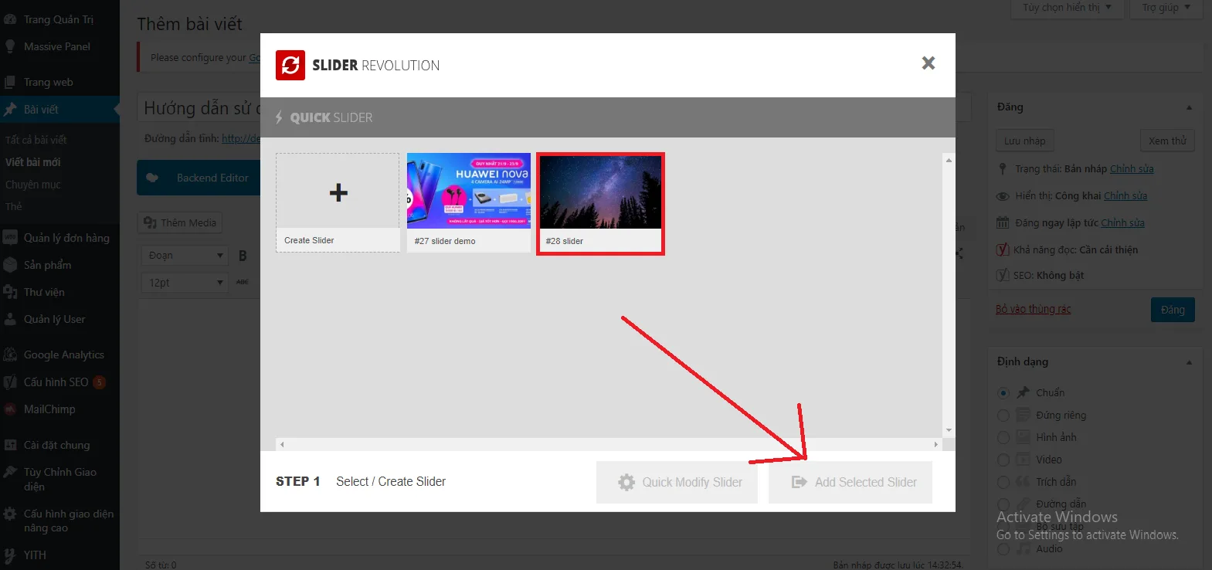1212x570 pixels.
Task: Click scroll up arrow in slider list
Action: (949, 160)
